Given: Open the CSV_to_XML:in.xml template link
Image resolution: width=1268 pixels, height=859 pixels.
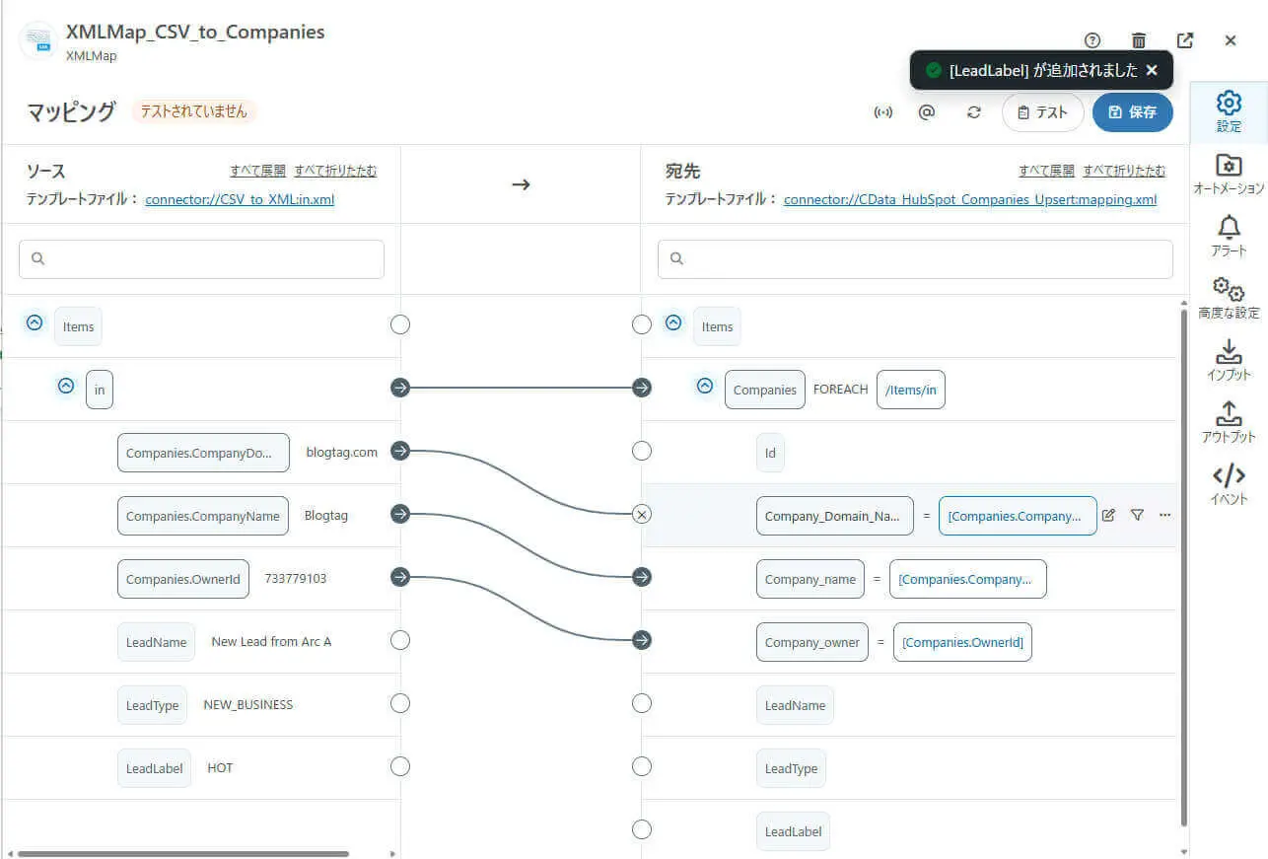Looking at the screenshot, I should coord(240,199).
